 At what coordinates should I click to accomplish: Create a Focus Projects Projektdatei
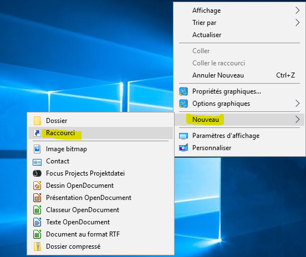100,173
